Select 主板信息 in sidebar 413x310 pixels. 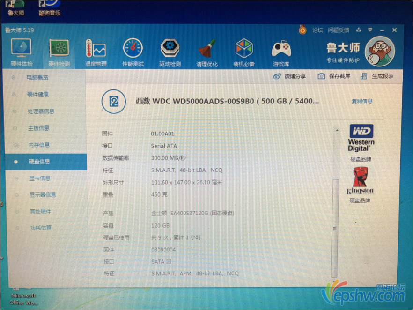tap(39, 128)
